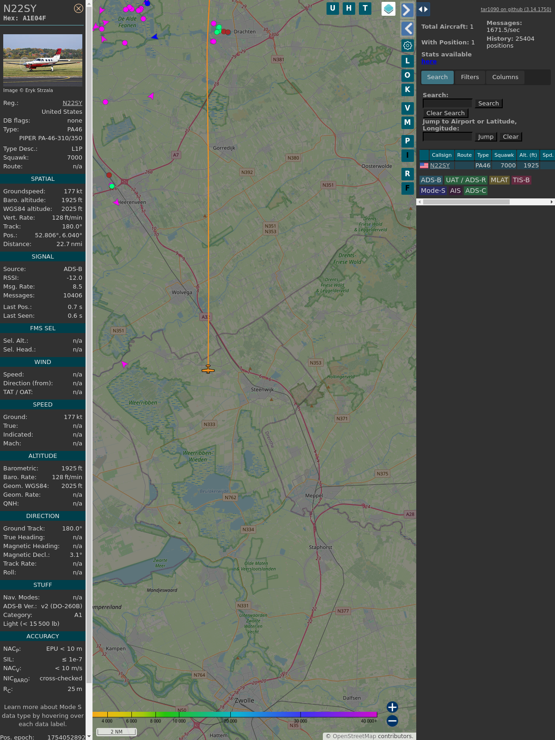Zoom in with the plus button
The image size is (555, 740).
(392, 707)
